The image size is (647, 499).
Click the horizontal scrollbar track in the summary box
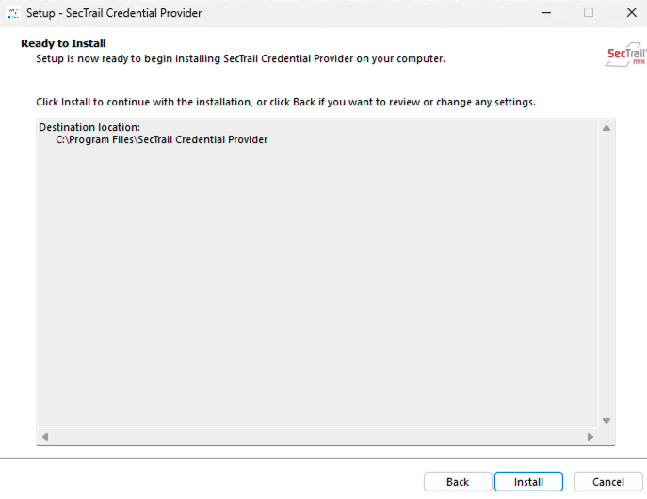[x=317, y=437]
